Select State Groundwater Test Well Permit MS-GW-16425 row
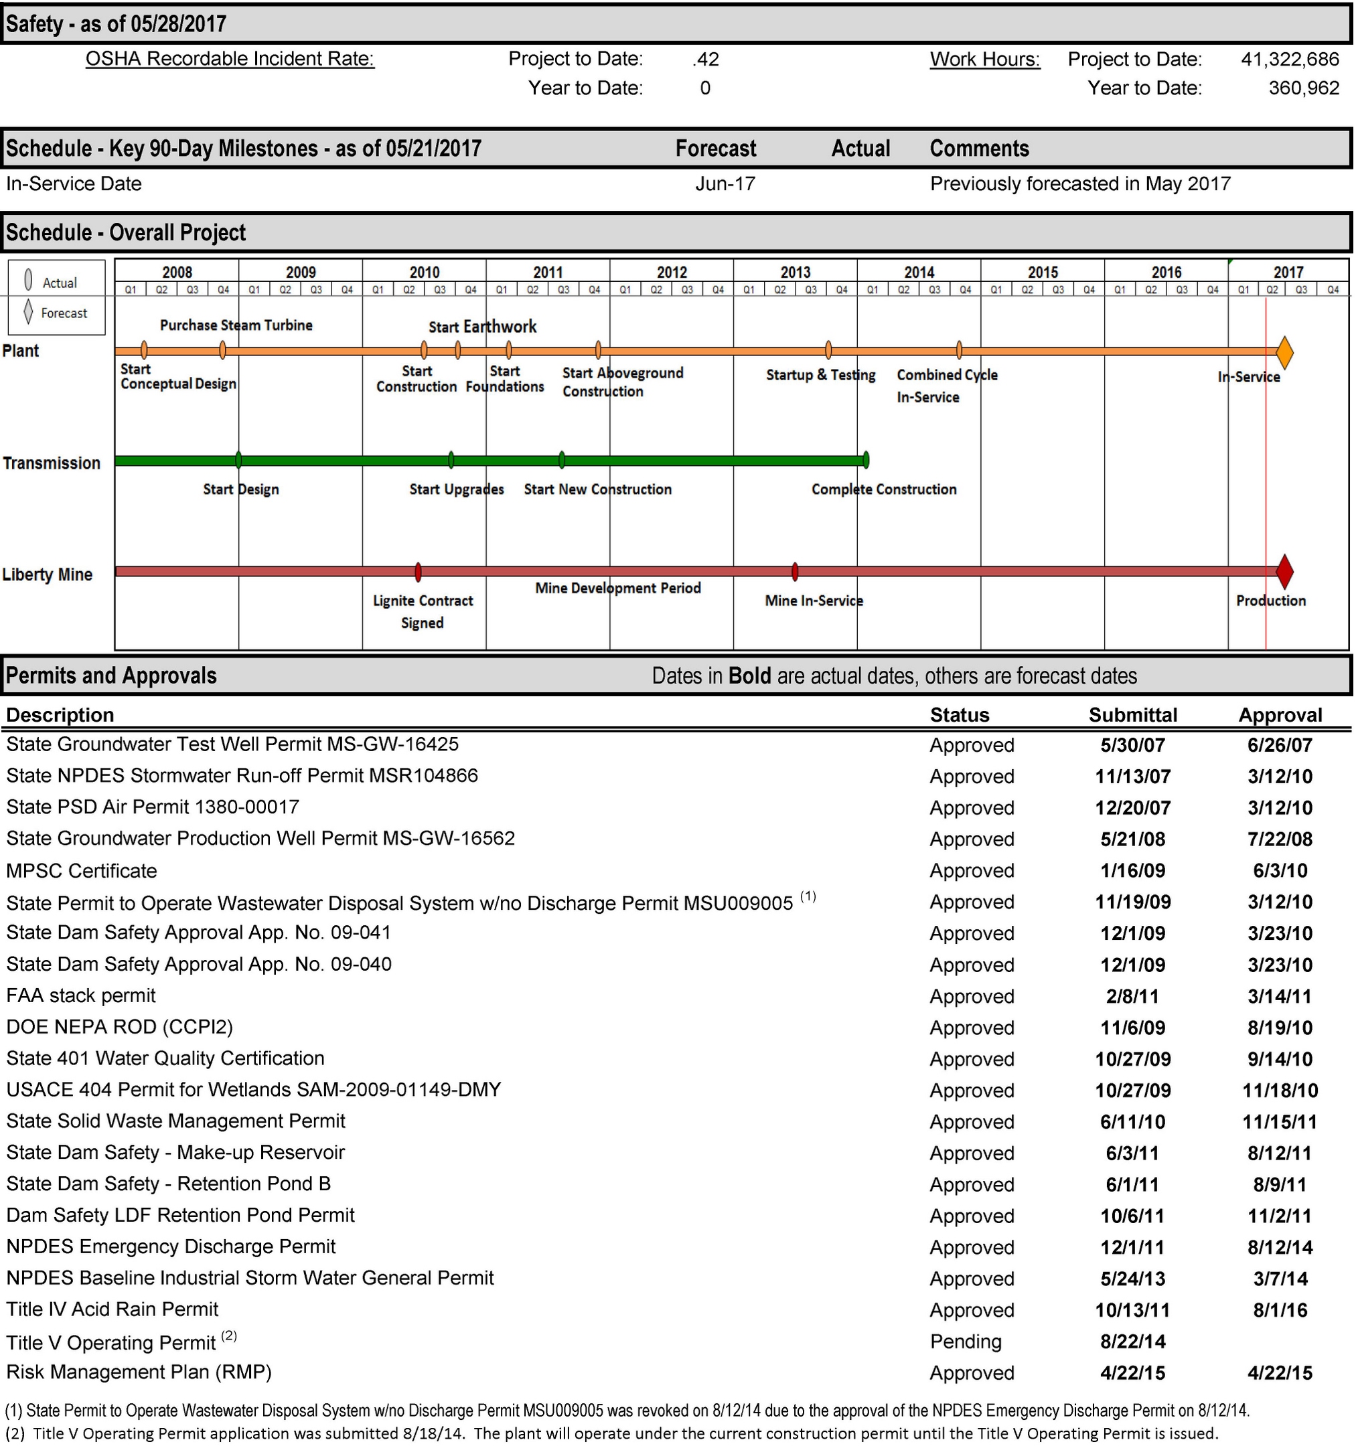The height and width of the screenshot is (1446, 1356). 676,745
